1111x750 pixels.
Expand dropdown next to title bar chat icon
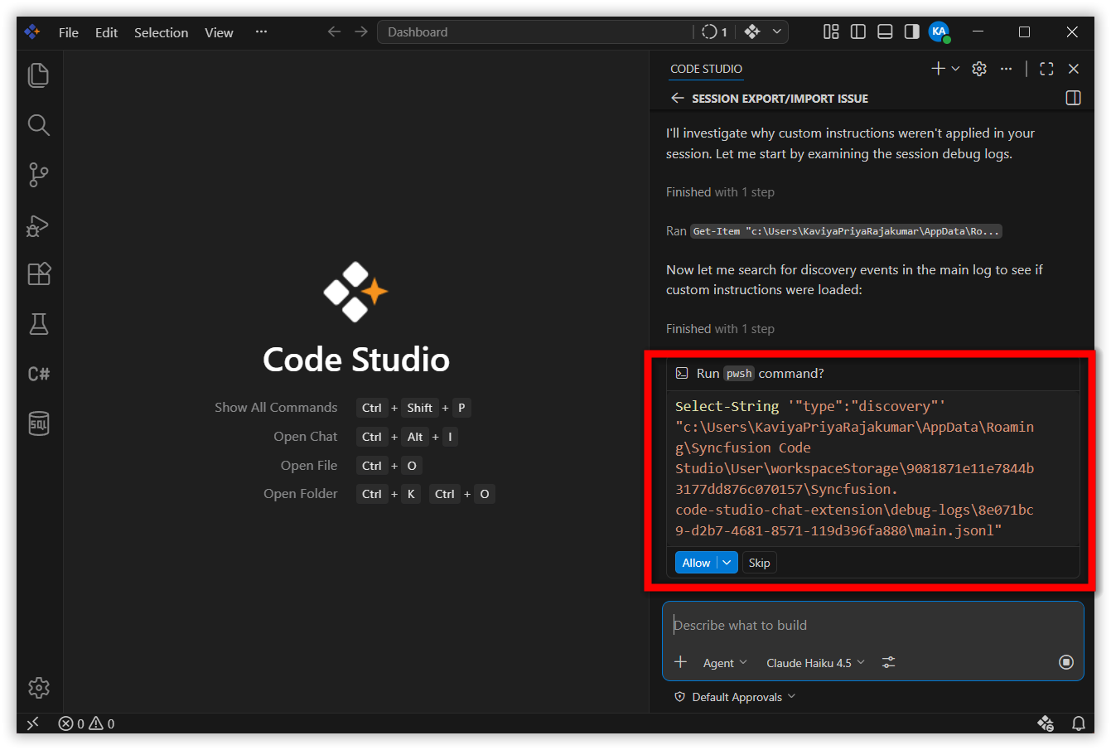(776, 31)
